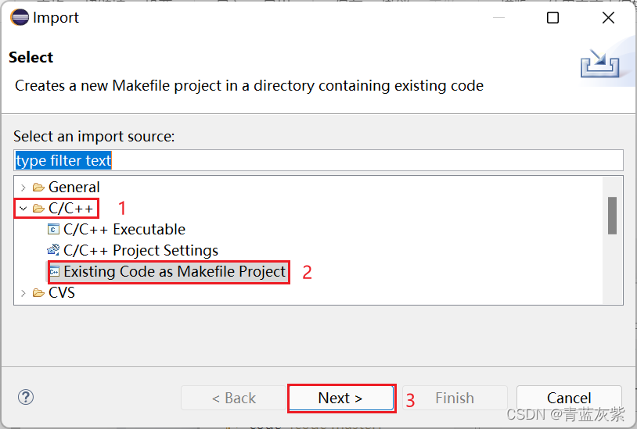Viewport: 637px width, 429px height.
Task: Collapse the C/C++ category
Action: point(23,209)
